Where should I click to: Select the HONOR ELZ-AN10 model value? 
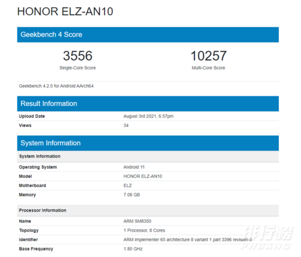coord(143,176)
